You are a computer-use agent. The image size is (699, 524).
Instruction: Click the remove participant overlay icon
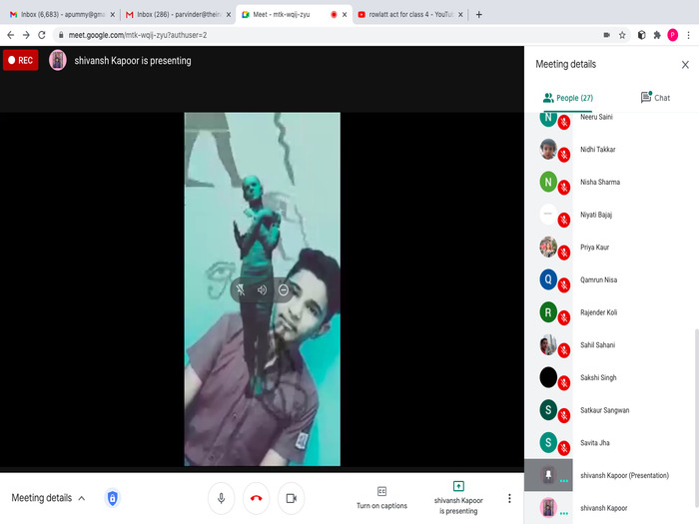tap(283, 290)
